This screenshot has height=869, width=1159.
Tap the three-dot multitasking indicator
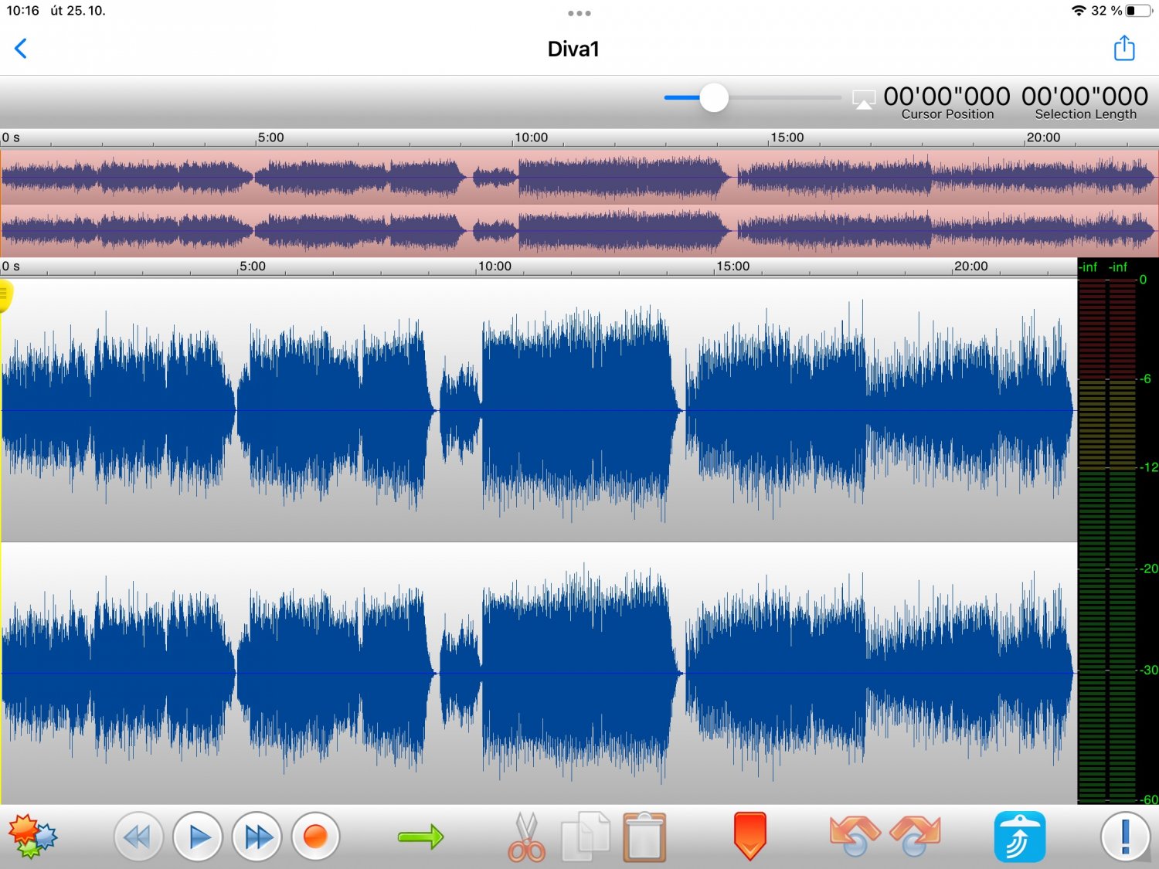click(x=579, y=13)
